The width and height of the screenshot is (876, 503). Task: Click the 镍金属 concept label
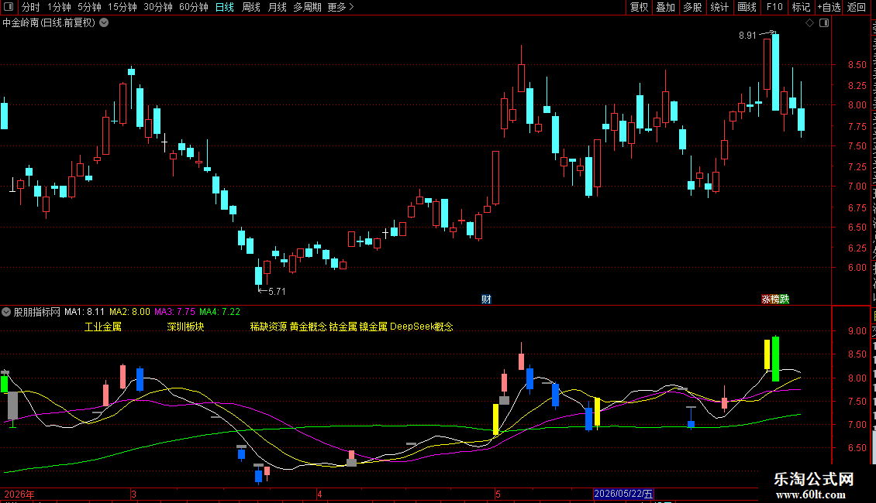tap(373, 327)
